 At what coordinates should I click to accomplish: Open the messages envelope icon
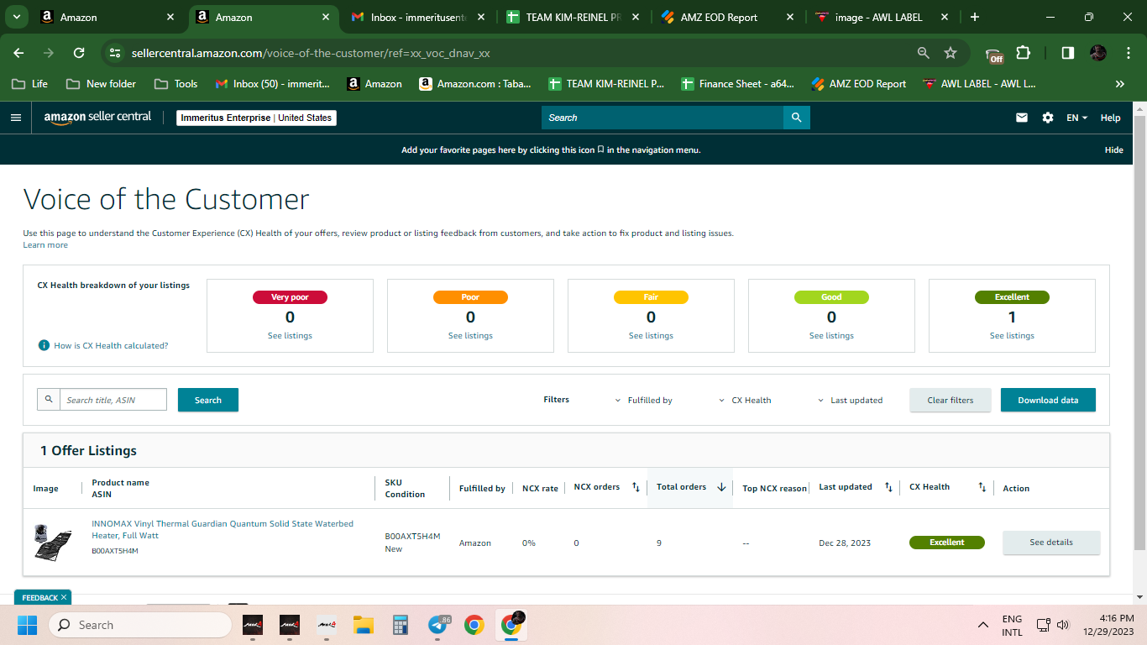(x=1022, y=118)
